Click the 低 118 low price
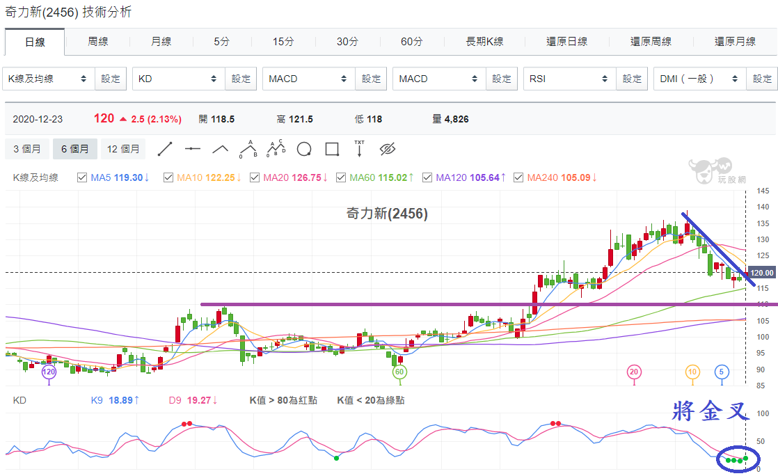 (368, 119)
